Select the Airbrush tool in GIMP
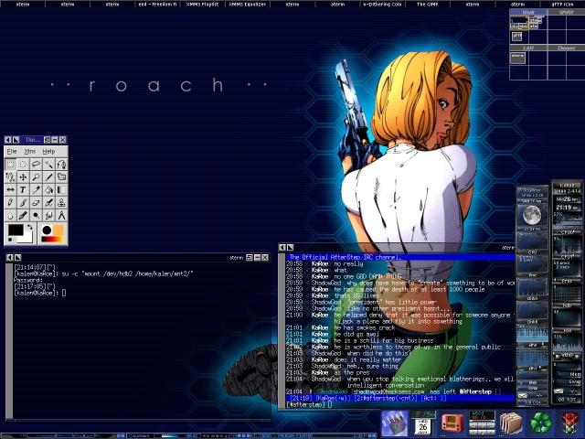The height and width of the screenshot is (439, 585). click(48, 202)
